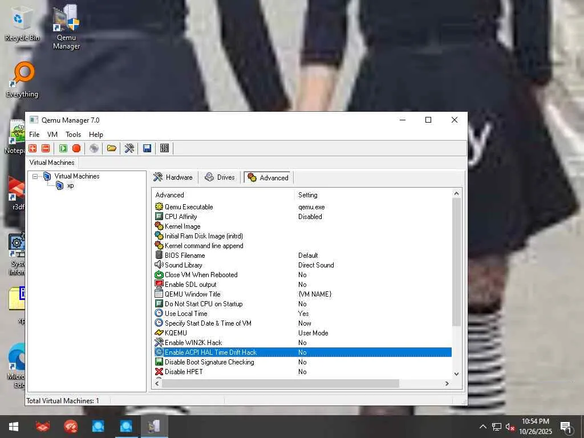584x438 pixels.
Task: Click the vertical scrollbar down arrow
Action: point(457,374)
